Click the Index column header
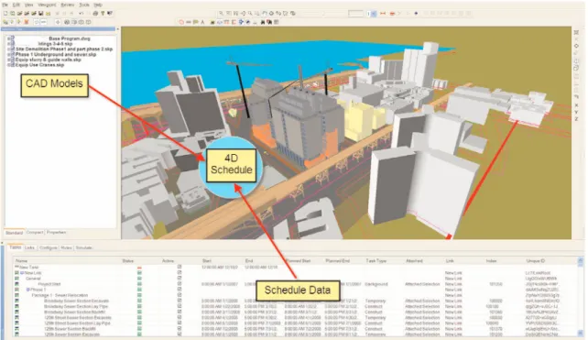 pyautogui.click(x=491, y=261)
